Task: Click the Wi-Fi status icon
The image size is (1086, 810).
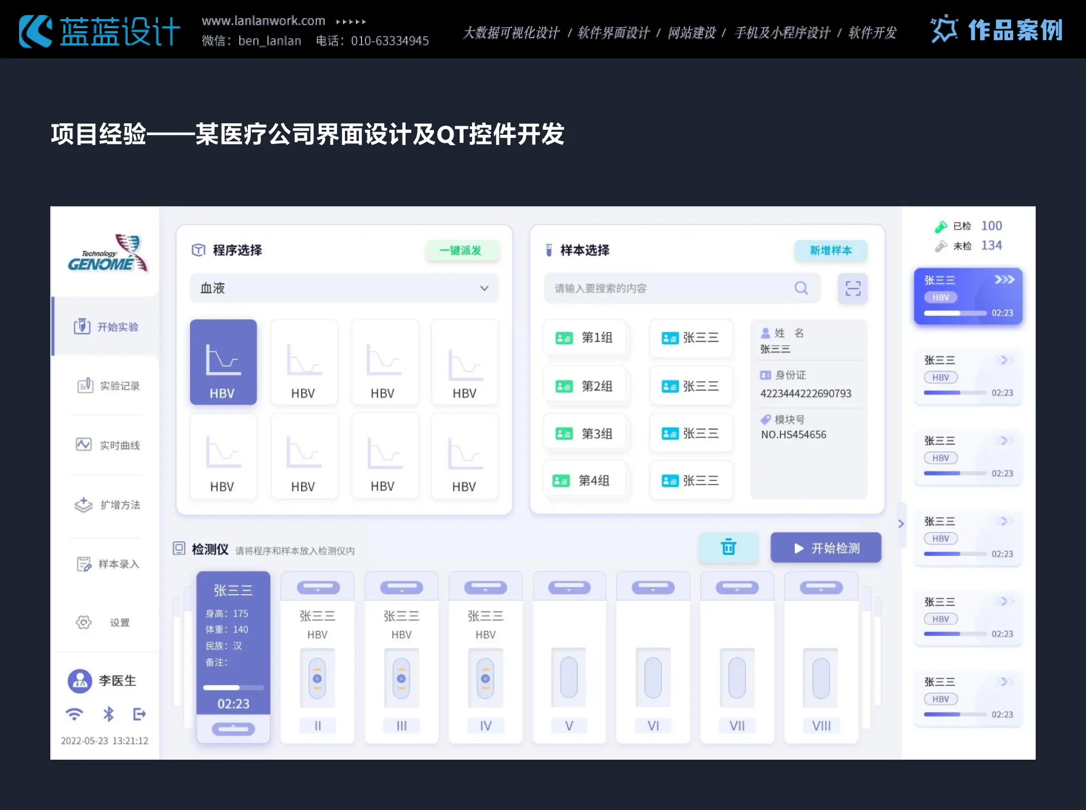Action: pyautogui.click(x=75, y=714)
